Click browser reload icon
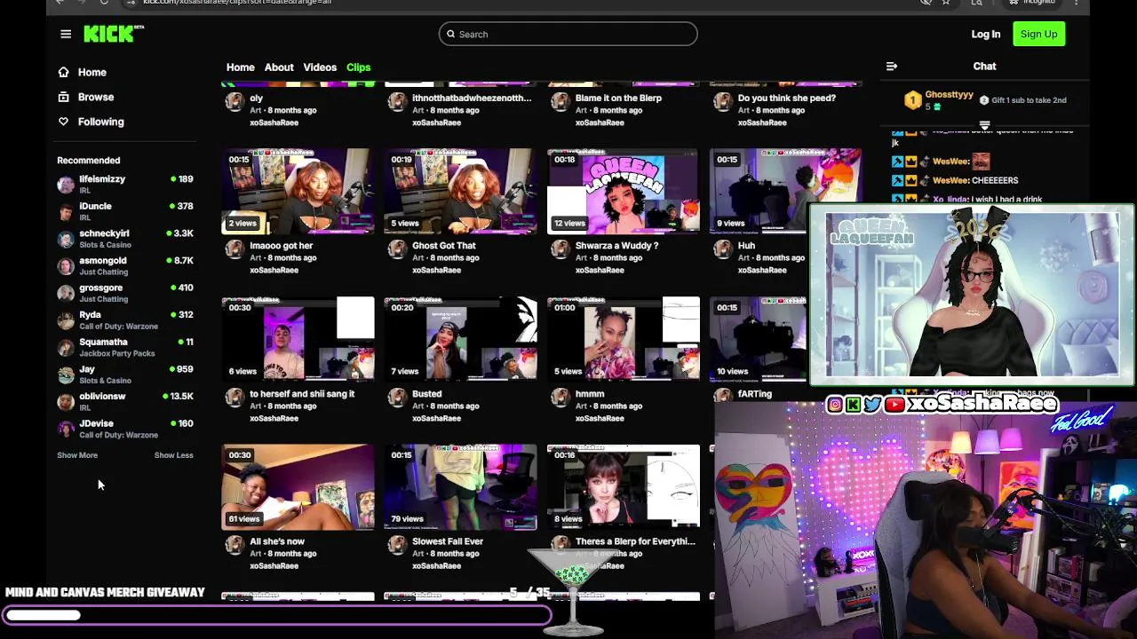 [x=104, y=2]
